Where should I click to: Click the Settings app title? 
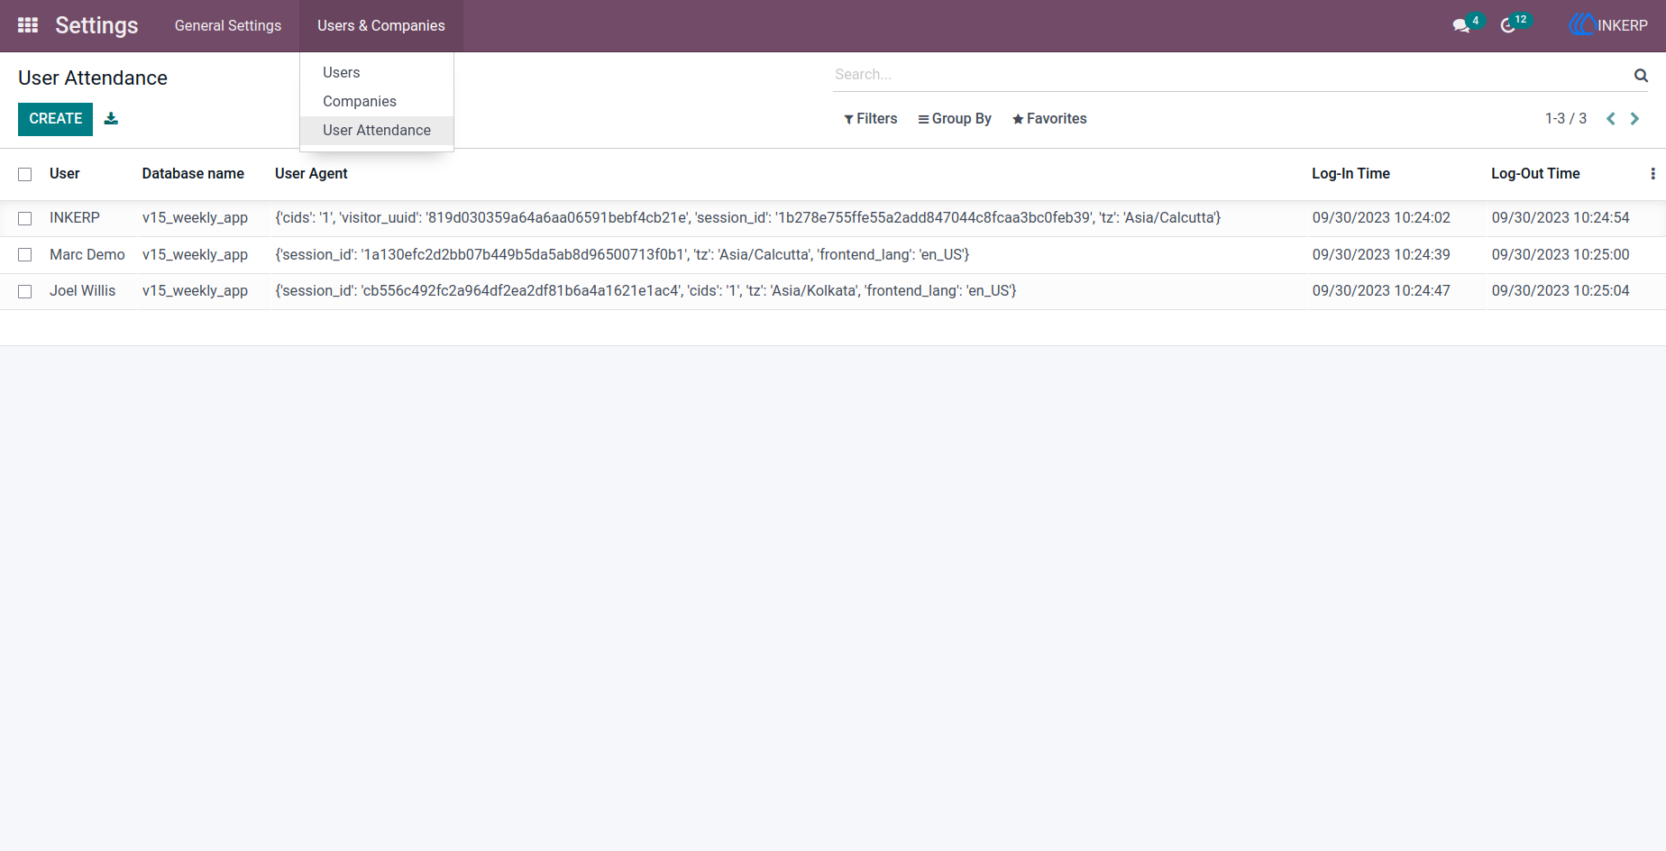point(96,26)
